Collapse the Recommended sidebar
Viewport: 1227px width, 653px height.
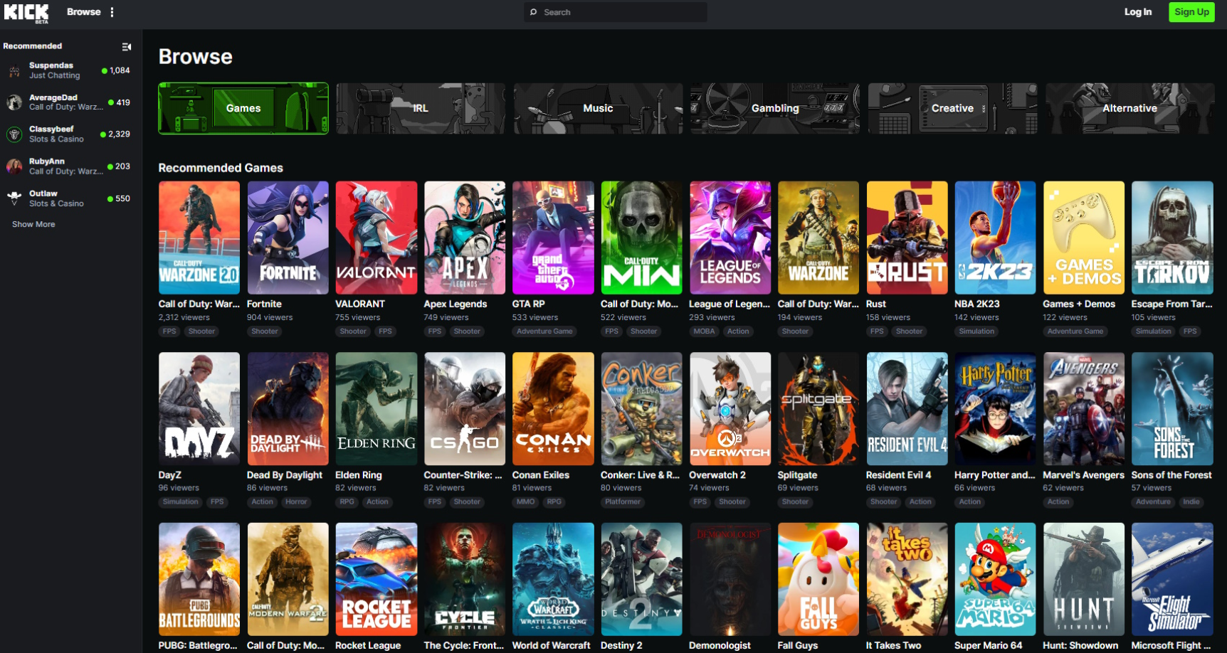coord(127,47)
